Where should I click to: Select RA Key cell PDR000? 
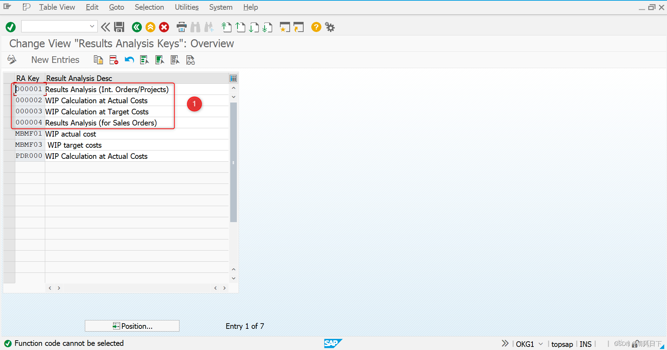29,156
